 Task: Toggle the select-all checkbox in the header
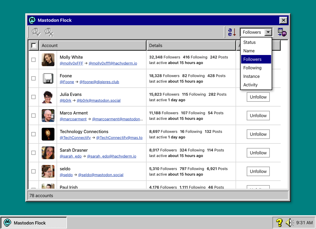34,45
